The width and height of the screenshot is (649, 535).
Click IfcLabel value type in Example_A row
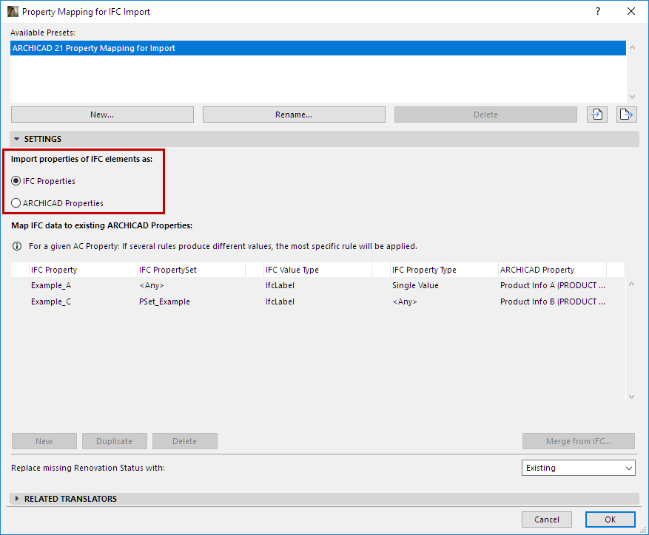click(280, 285)
